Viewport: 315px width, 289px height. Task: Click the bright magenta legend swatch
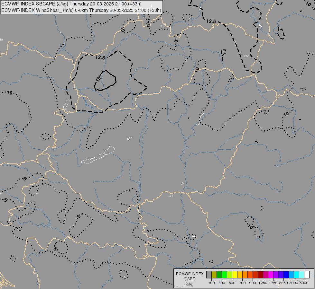[271, 275]
